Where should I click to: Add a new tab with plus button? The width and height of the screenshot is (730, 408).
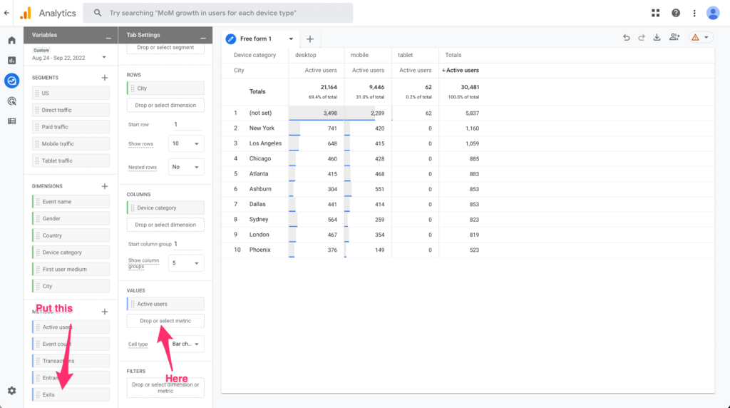point(310,39)
